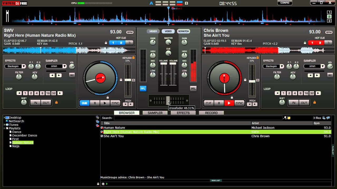Set loop IN point on the left deck
337x189 pixels.
(35, 103)
